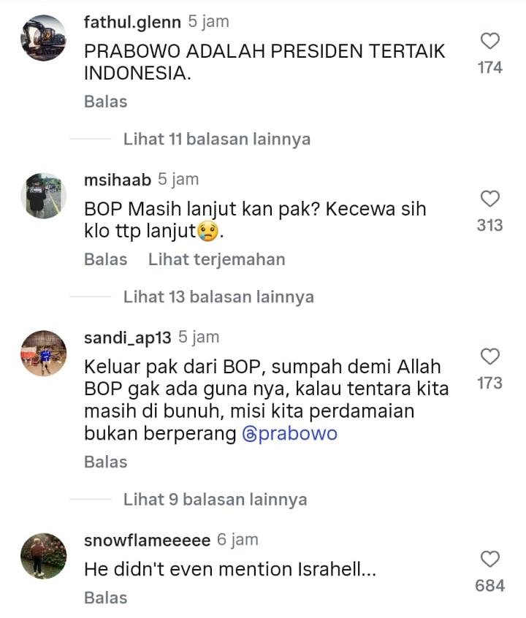Show the 13 other replies to msihaab
This screenshot has height=618, width=526.
tap(218, 297)
